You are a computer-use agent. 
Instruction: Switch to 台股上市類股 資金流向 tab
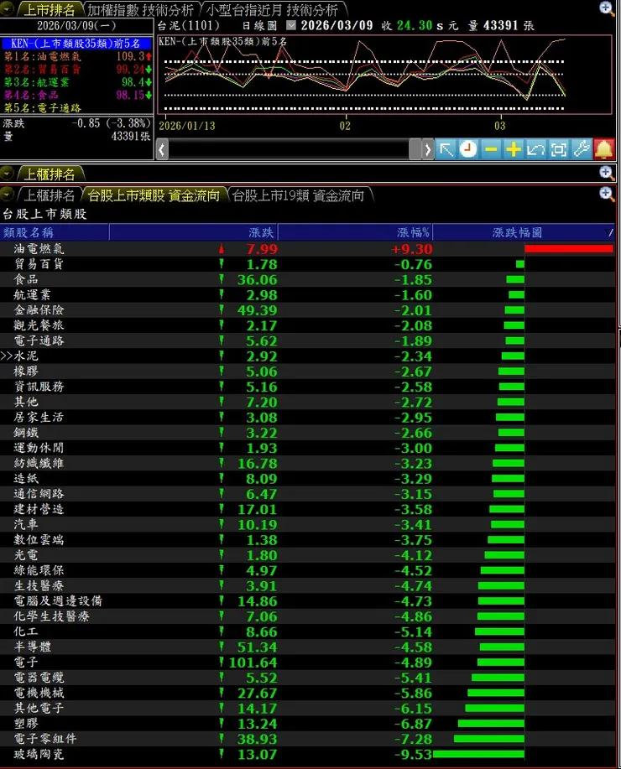coord(154,195)
